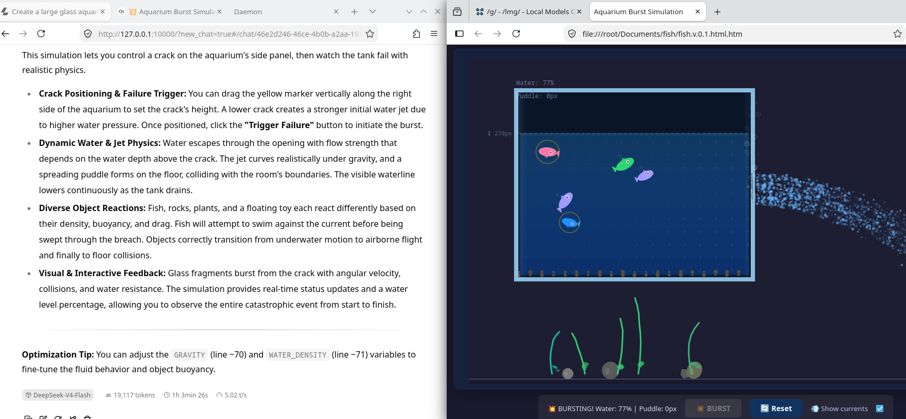Click 'Diverse Object Reactions:' heading
The height and width of the screenshot is (419, 906).
click(x=92, y=208)
